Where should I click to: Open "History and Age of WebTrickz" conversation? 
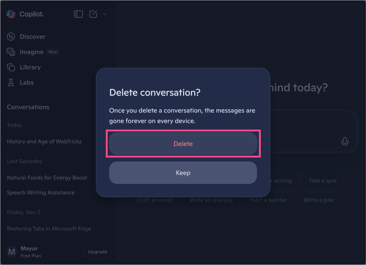tap(44, 141)
